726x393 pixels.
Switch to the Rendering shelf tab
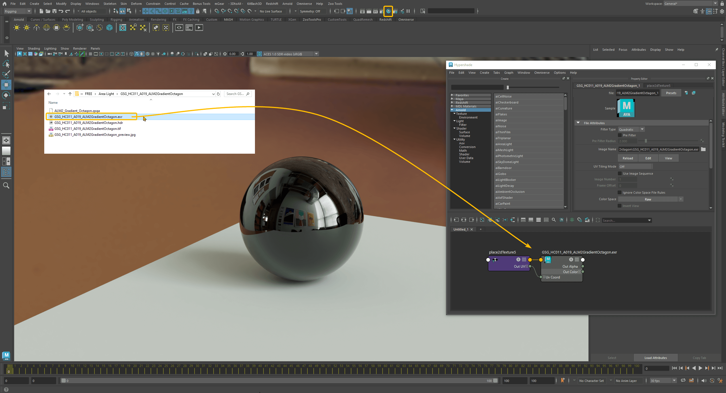pyautogui.click(x=158, y=20)
